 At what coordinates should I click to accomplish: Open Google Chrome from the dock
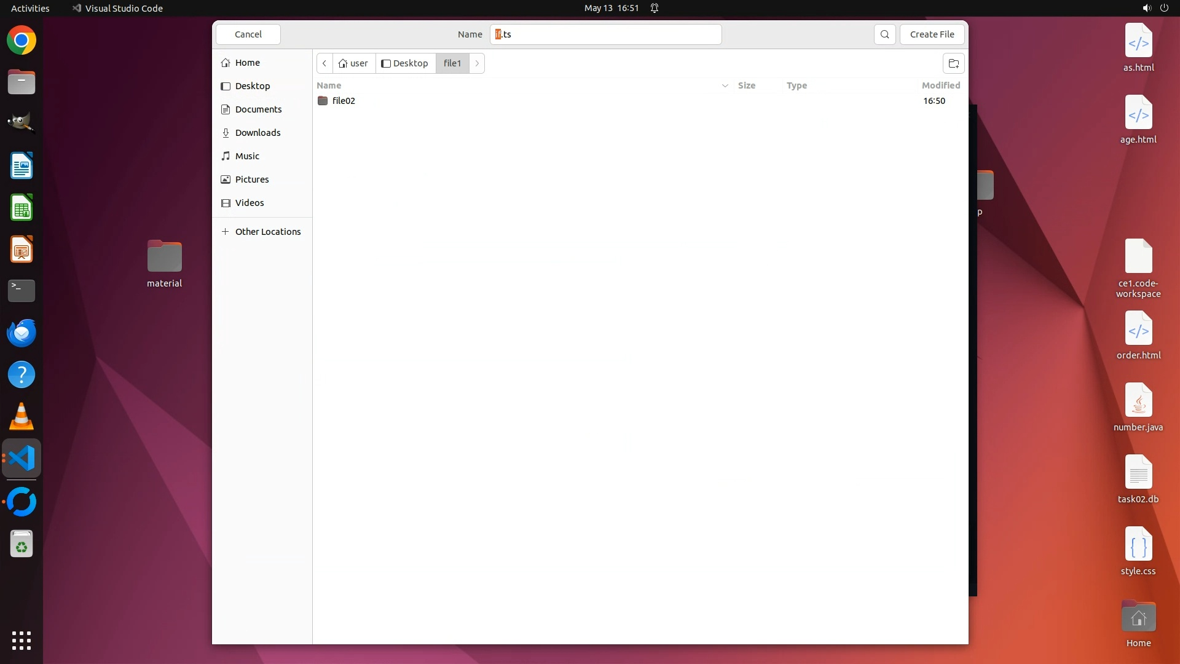point(22,41)
